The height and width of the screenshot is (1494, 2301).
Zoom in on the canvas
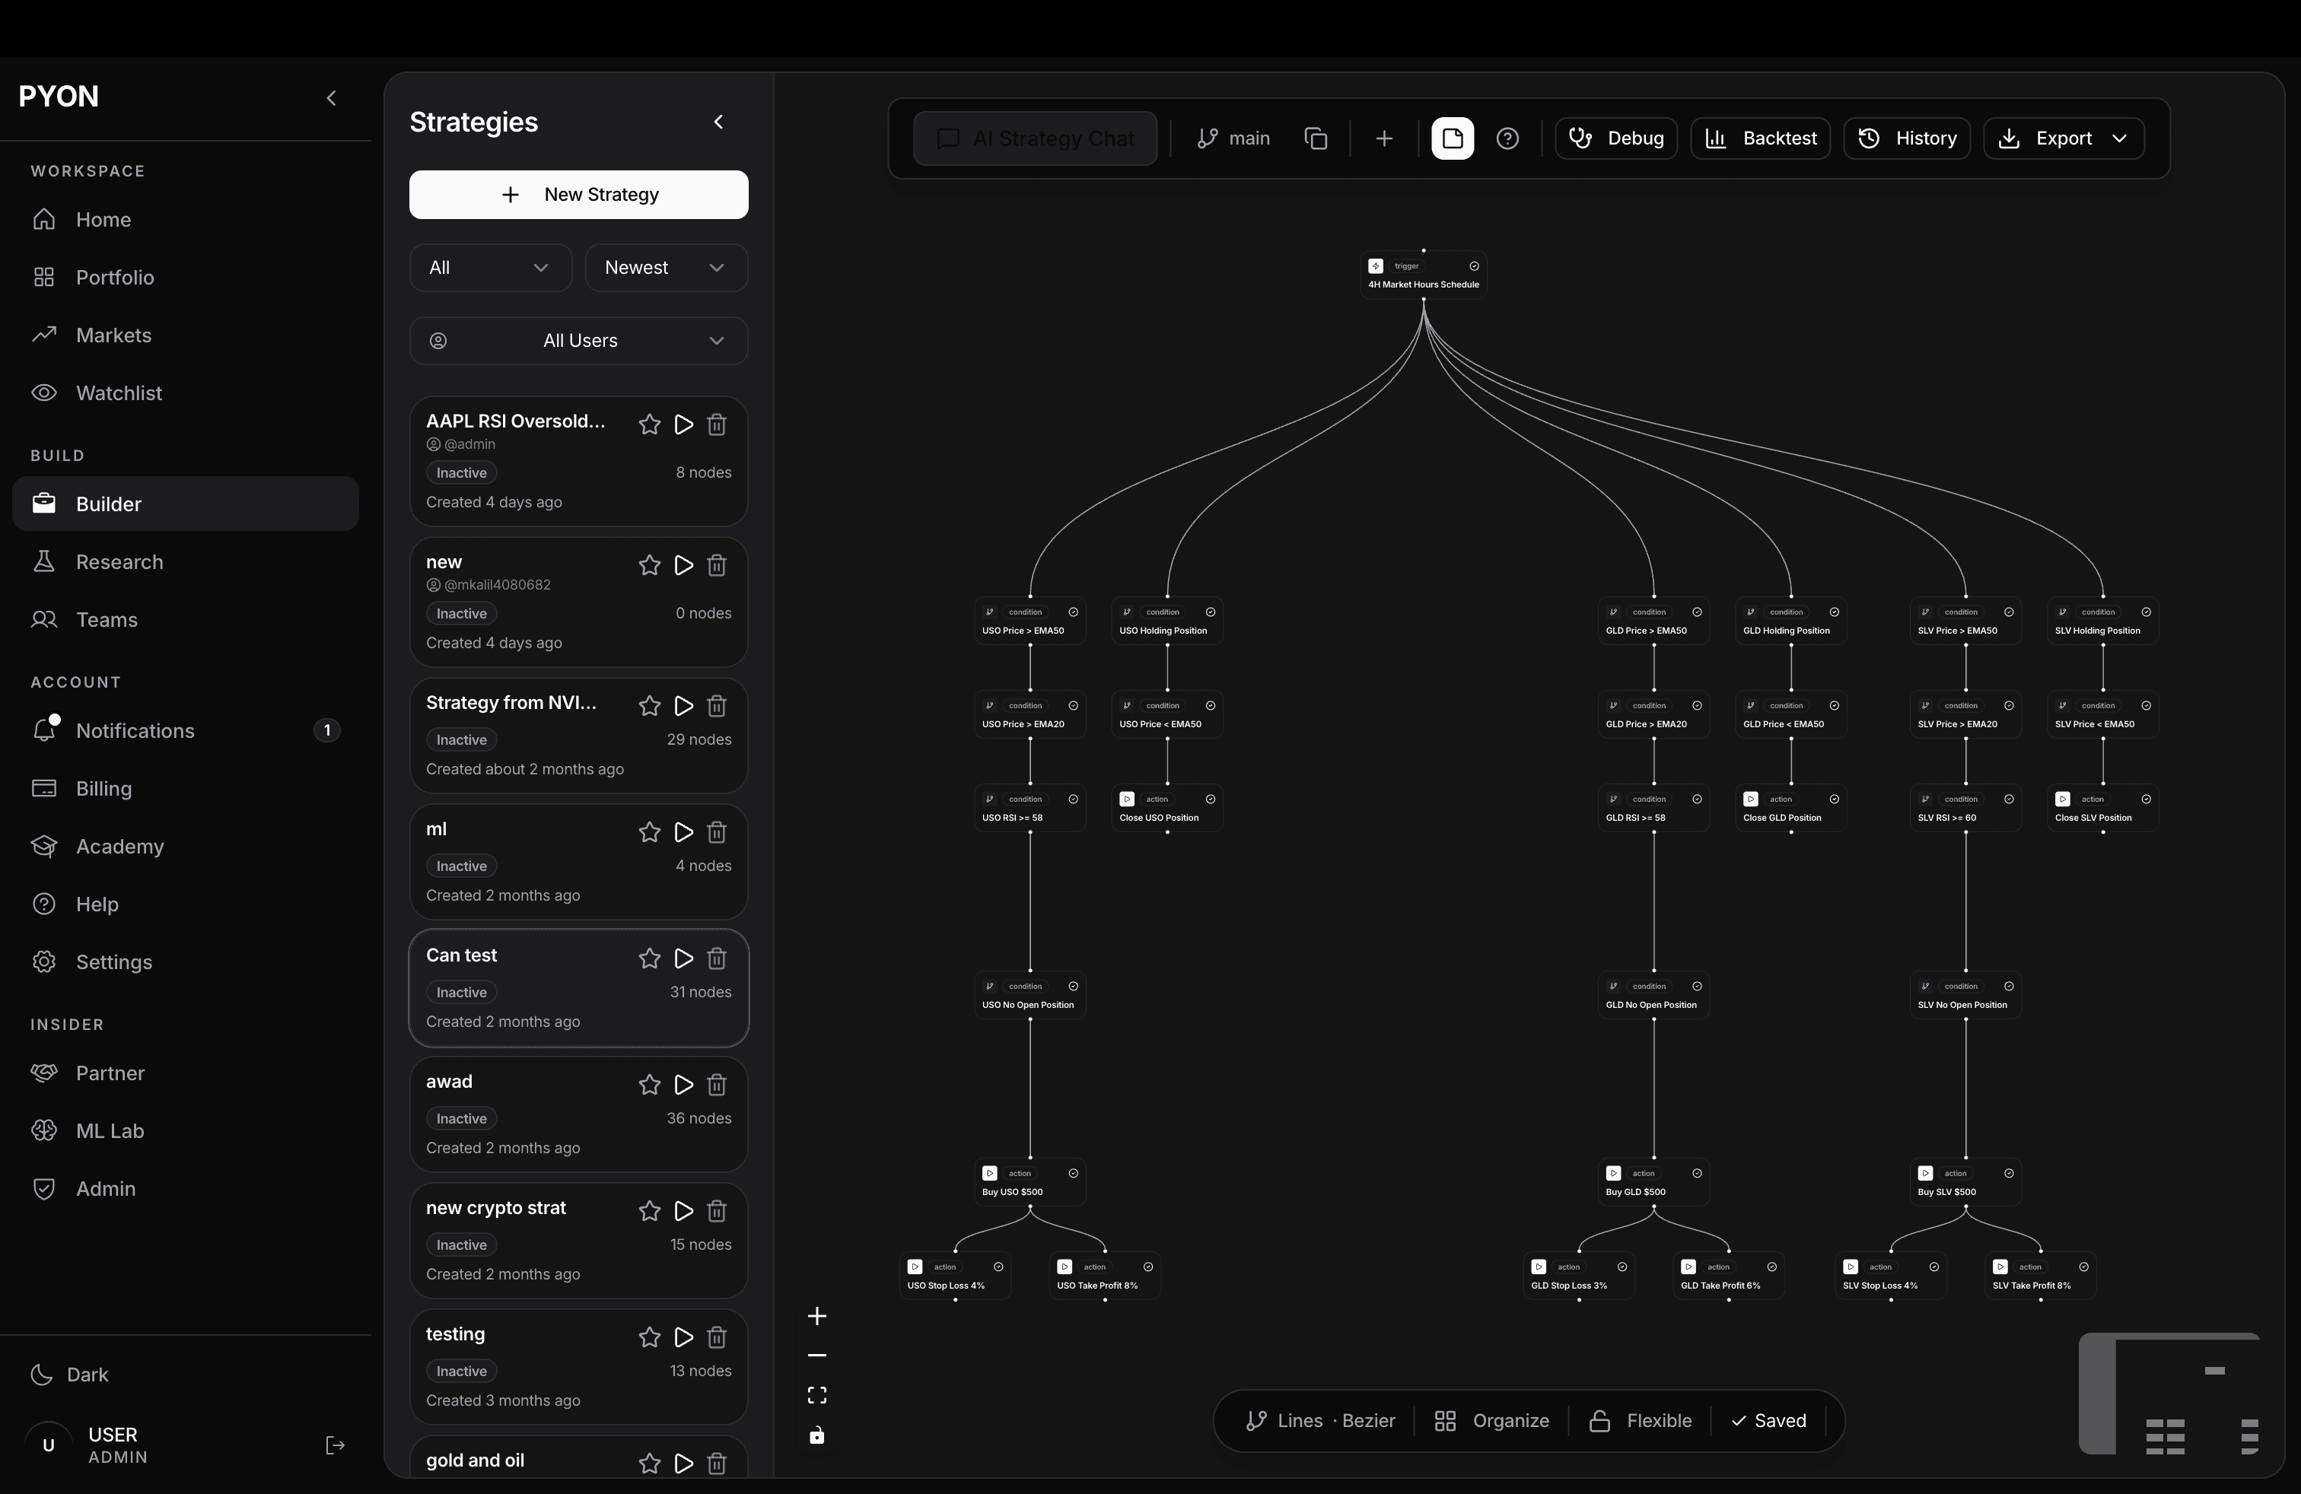817,1316
